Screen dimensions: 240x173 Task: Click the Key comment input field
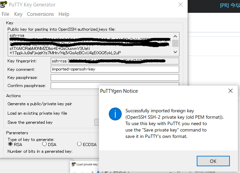(x=115, y=69)
